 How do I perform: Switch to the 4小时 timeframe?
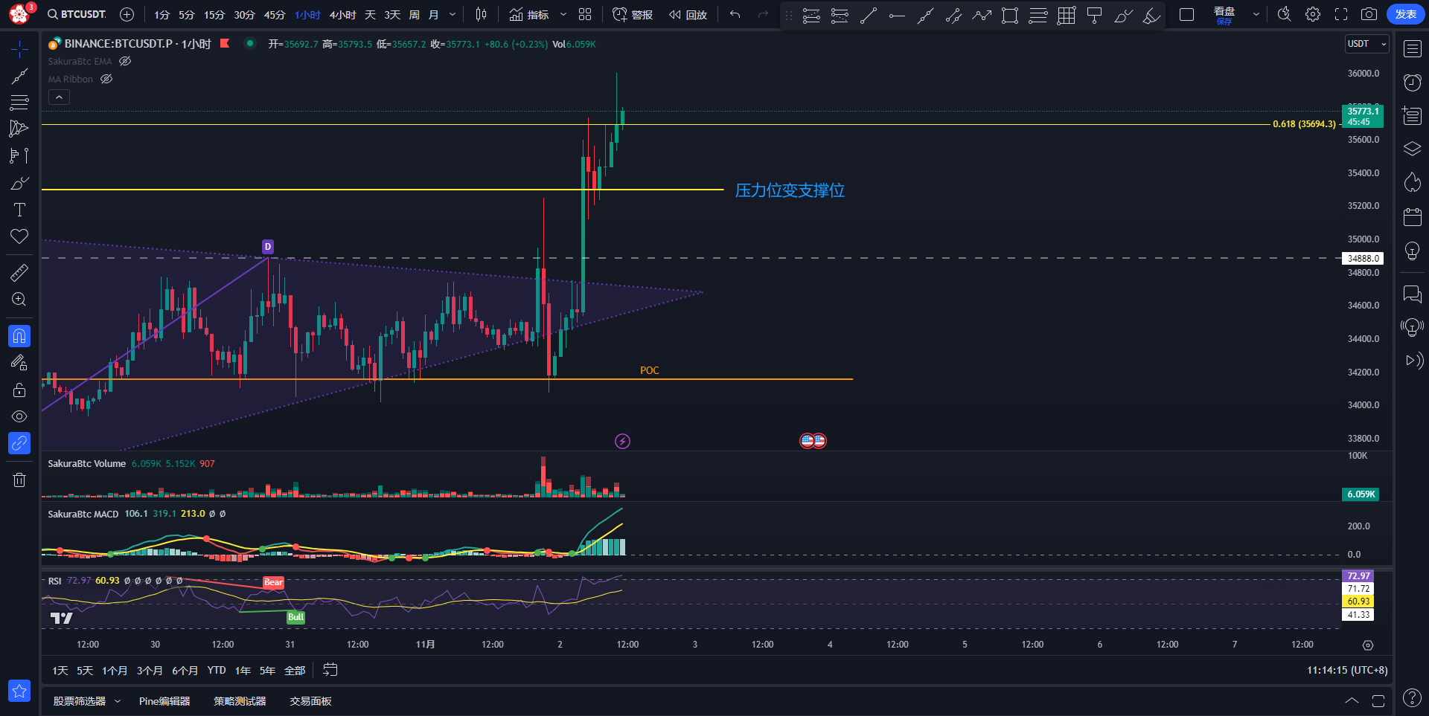point(342,15)
